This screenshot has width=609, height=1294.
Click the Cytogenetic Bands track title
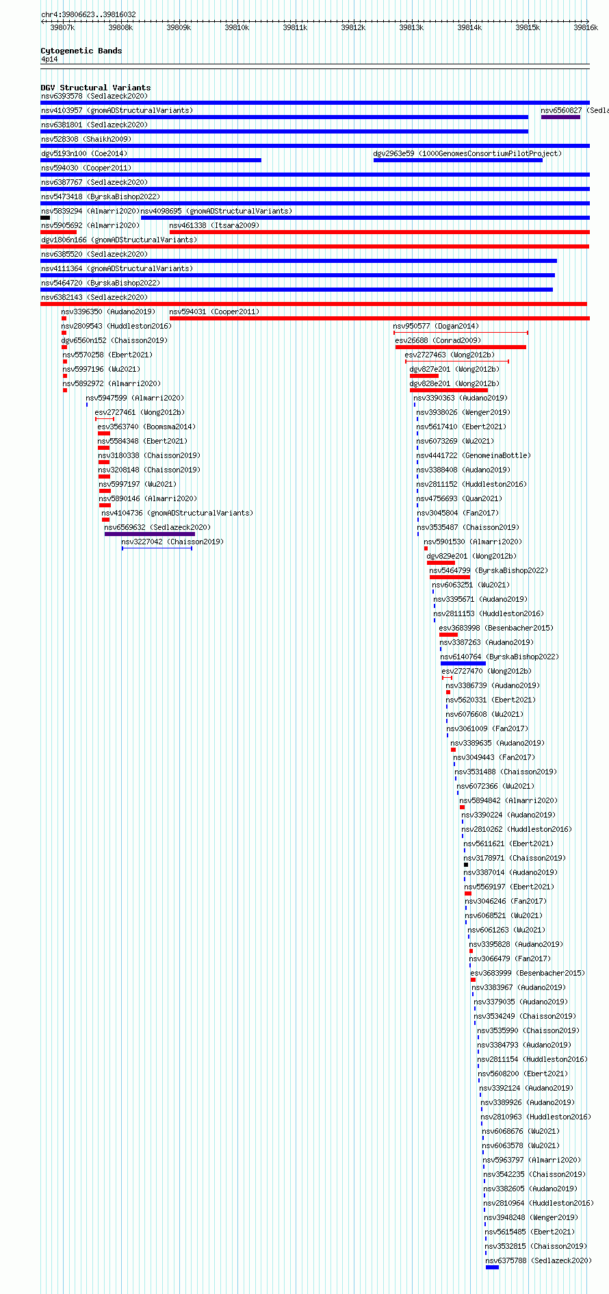point(81,51)
